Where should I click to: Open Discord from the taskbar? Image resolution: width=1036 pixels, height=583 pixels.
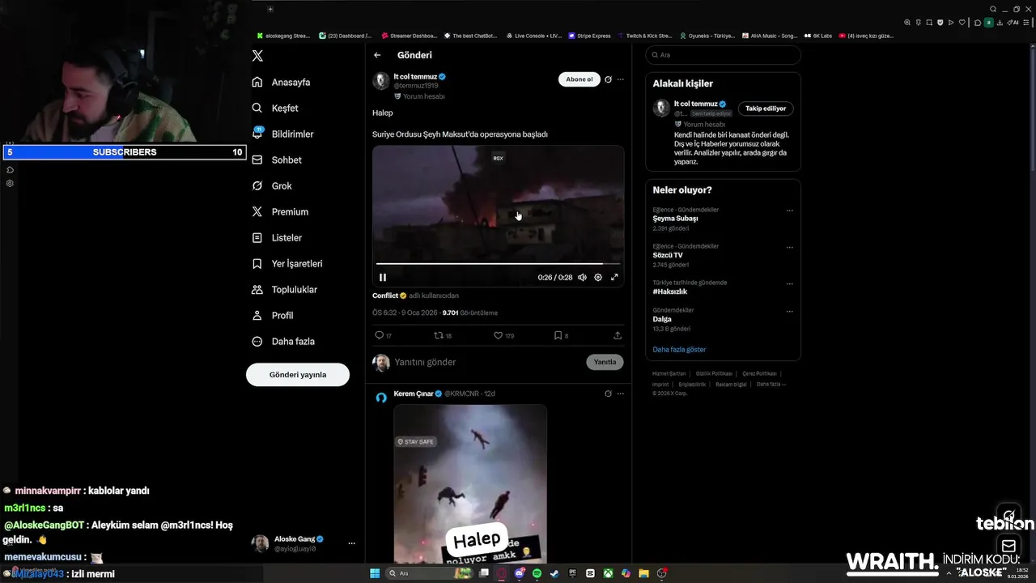(x=520, y=573)
